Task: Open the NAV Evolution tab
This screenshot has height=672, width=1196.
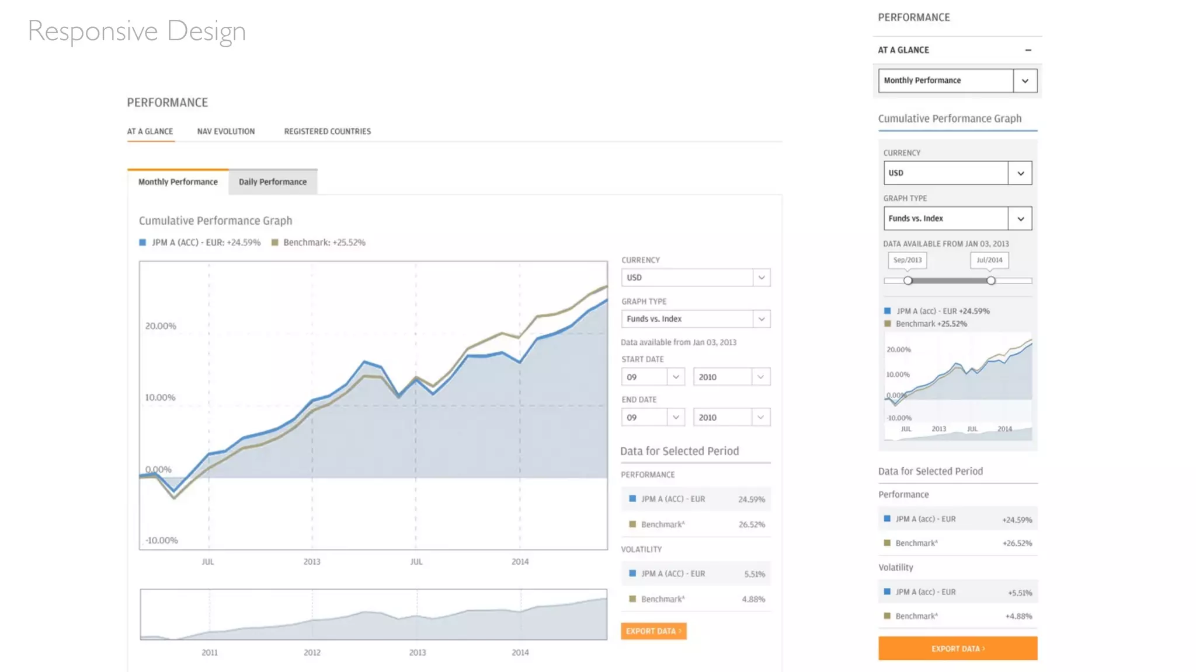Action: pos(225,131)
